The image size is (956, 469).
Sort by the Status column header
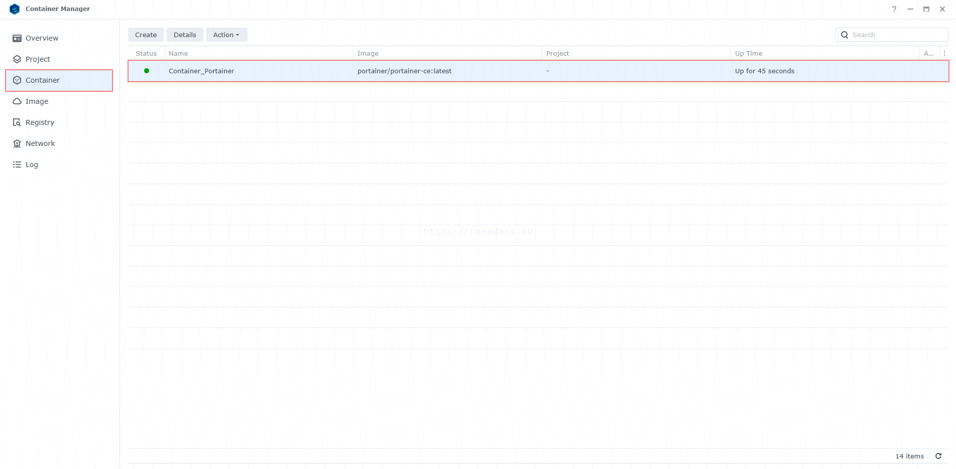146,53
